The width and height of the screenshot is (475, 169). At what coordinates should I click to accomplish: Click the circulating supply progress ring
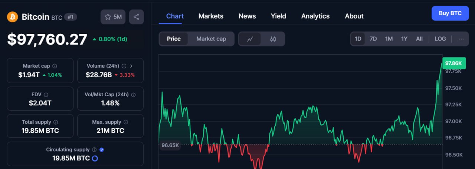pos(95,158)
